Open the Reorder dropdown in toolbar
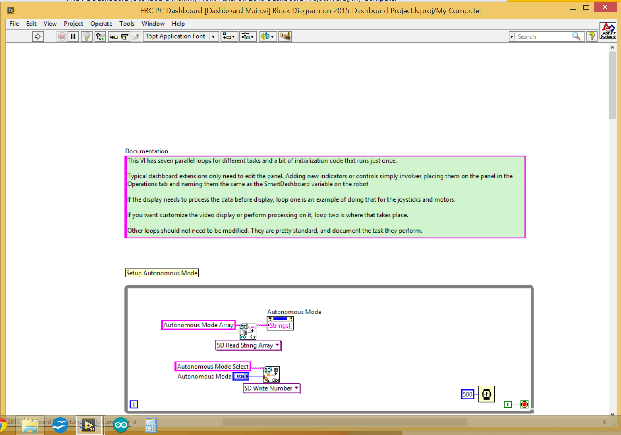 268,36
